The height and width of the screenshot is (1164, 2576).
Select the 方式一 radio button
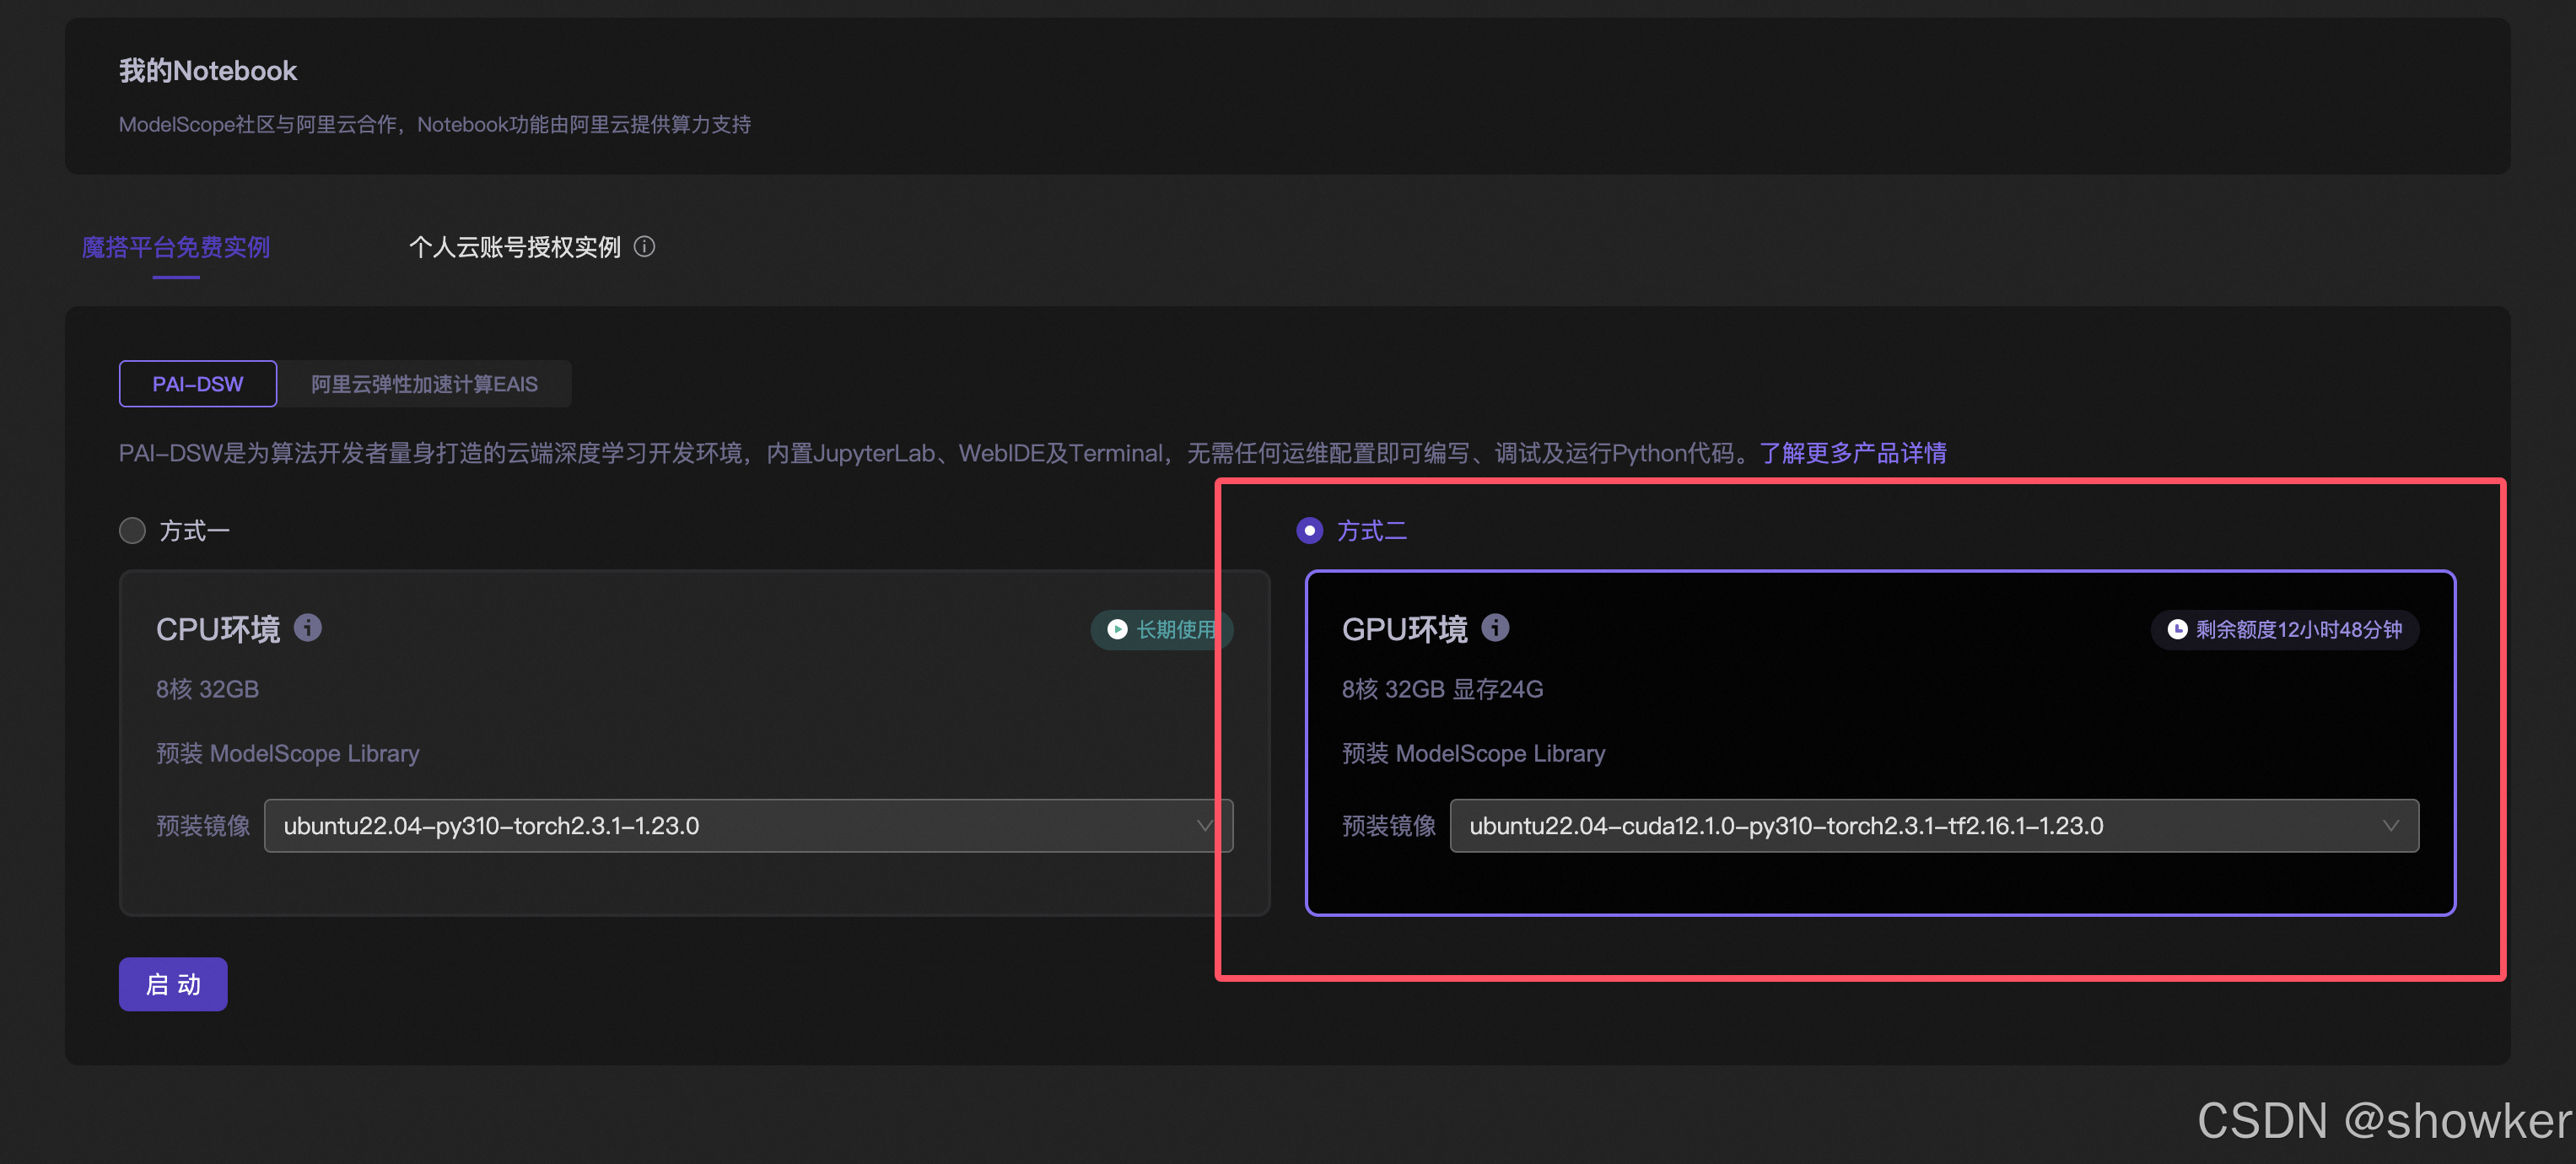132,531
